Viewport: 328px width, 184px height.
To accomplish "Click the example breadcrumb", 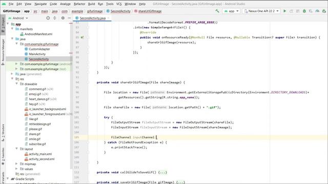I will coord(77,11).
